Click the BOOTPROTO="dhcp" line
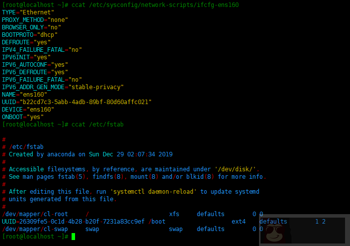350x246 pixels. 30,35
